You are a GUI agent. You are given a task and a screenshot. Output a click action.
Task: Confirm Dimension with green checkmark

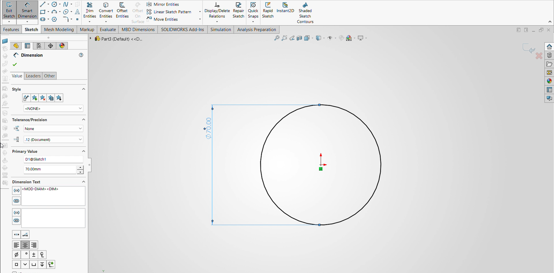15,65
